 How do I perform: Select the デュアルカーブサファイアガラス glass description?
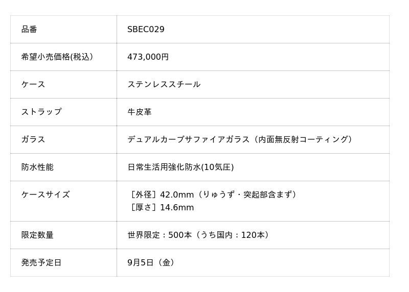189,140
